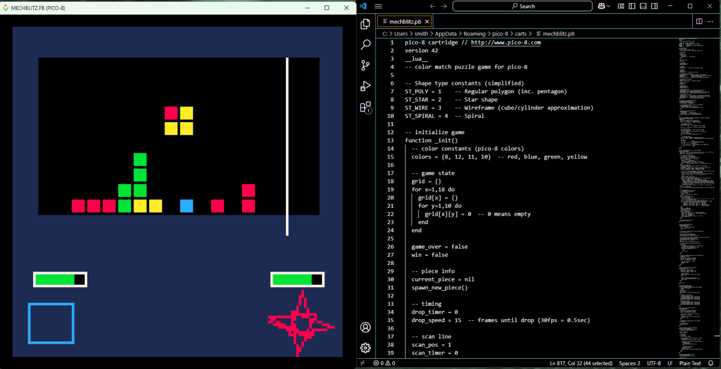Open the Manage settings gear
This screenshot has height=369, width=721.
pyautogui.click(x=365, y=348)
